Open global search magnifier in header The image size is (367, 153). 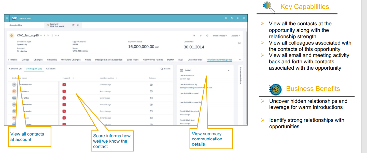(226, 18)
